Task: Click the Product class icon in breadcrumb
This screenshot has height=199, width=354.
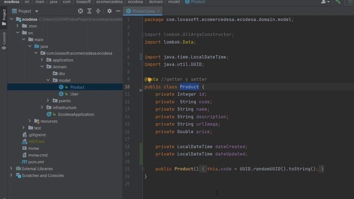Action: [x=187, y=2]
